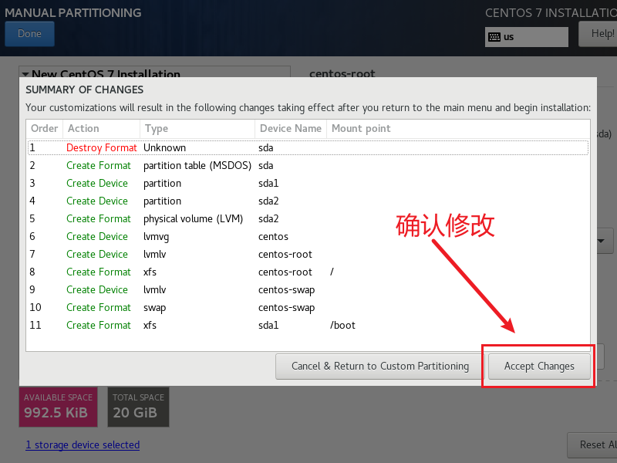Select the partition table (MSDOS) row
The height and width of the screenshot is (463, 617).
[x=308, y=165]
